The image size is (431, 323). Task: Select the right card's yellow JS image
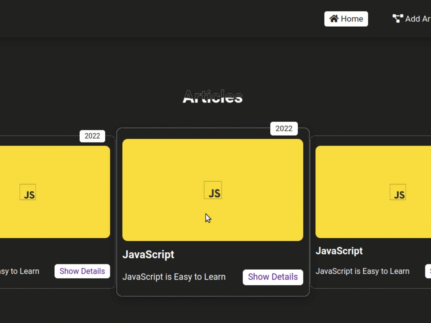(x=373, y=192)
